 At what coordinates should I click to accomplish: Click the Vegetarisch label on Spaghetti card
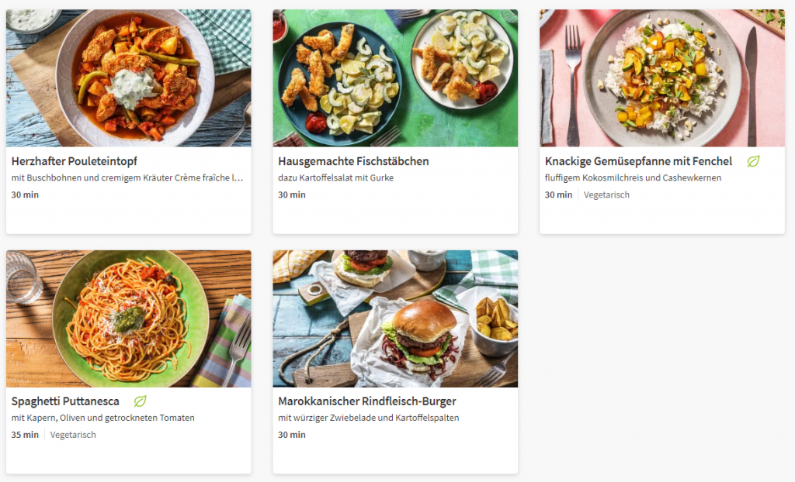click(73, 435)
